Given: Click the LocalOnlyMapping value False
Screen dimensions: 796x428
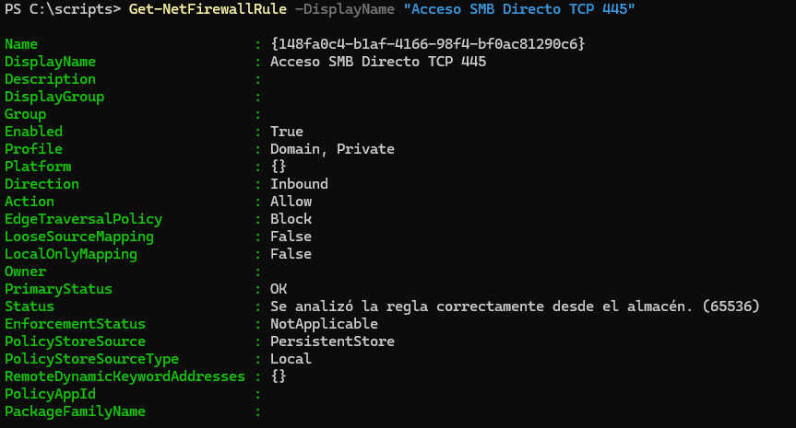Looking at the screenshot, I should [x=291, y=254].
